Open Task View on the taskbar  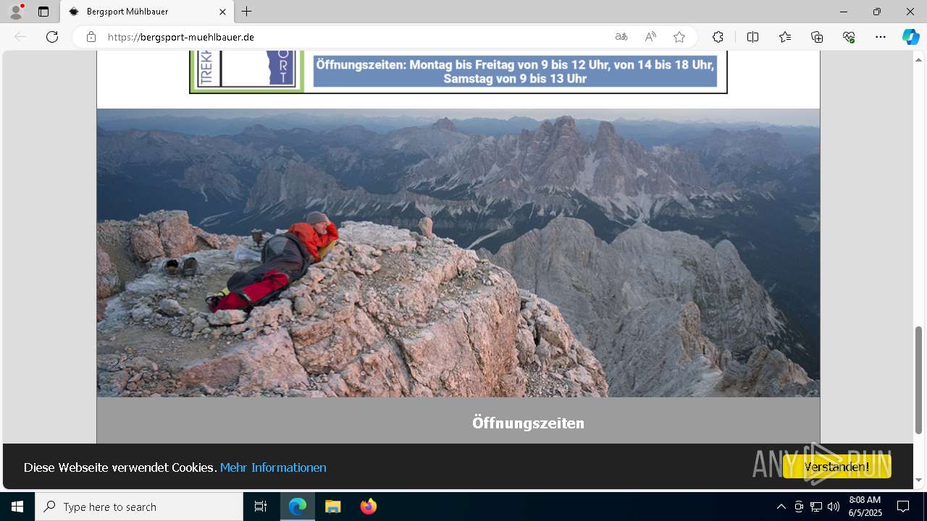tap(261, 507)
